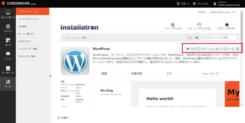Image resolution: width=245 pixels, height=123 pixels.
Task: Open the Tools wrench icon
Action: (x=8, y=82)
